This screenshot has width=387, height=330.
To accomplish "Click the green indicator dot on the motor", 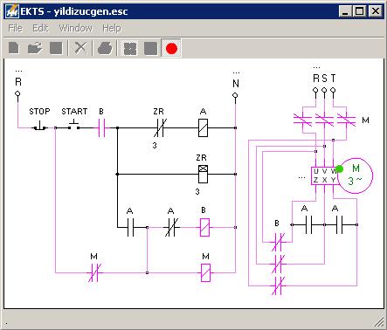I will 339,168.
